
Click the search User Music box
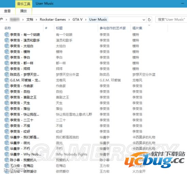(x=171, y=20)
